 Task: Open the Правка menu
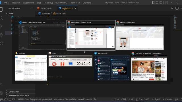pos(16,3)
